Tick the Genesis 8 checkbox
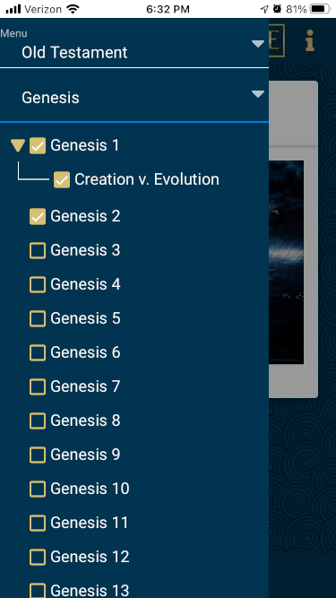This screenshot has height=598, width=336. click(x=38, y=420)
